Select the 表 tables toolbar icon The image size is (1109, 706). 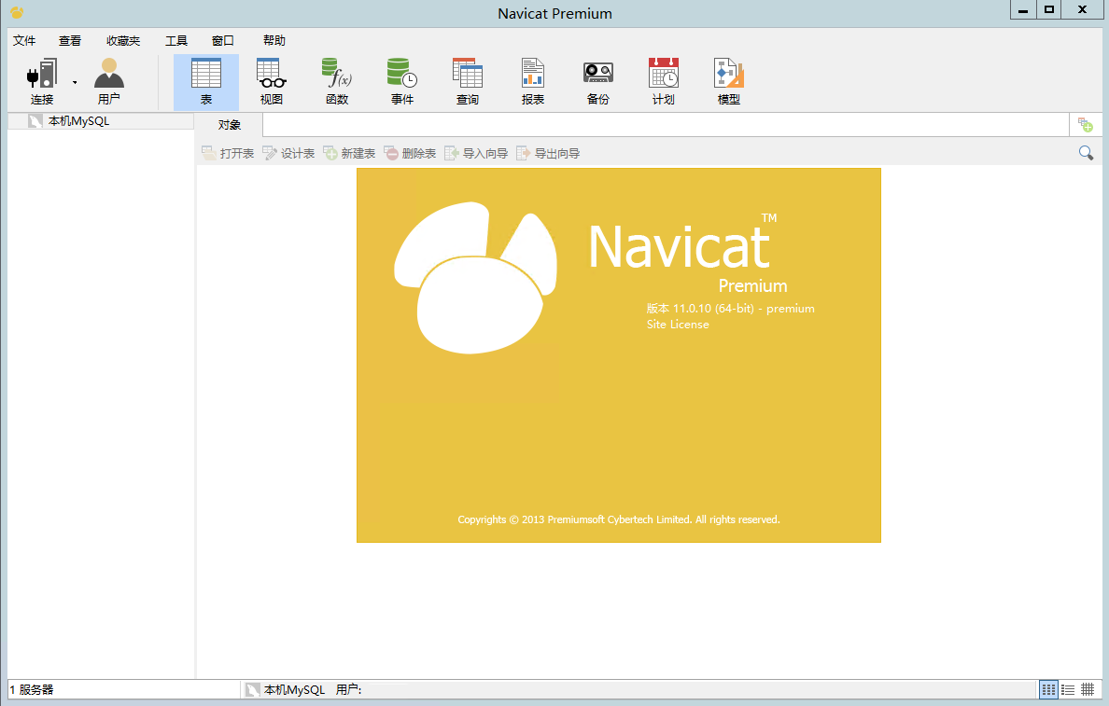pyautogui.click(x=205, y=82)
